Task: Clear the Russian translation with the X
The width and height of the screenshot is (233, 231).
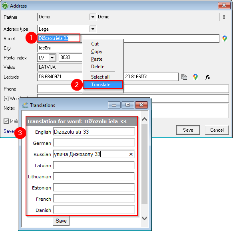Action: (x=131, y=154)
